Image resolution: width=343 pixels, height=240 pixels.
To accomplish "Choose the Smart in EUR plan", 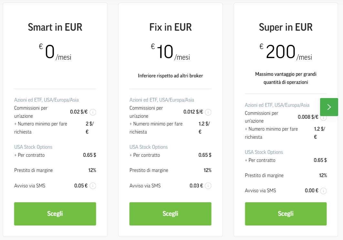I will point(55,214).
